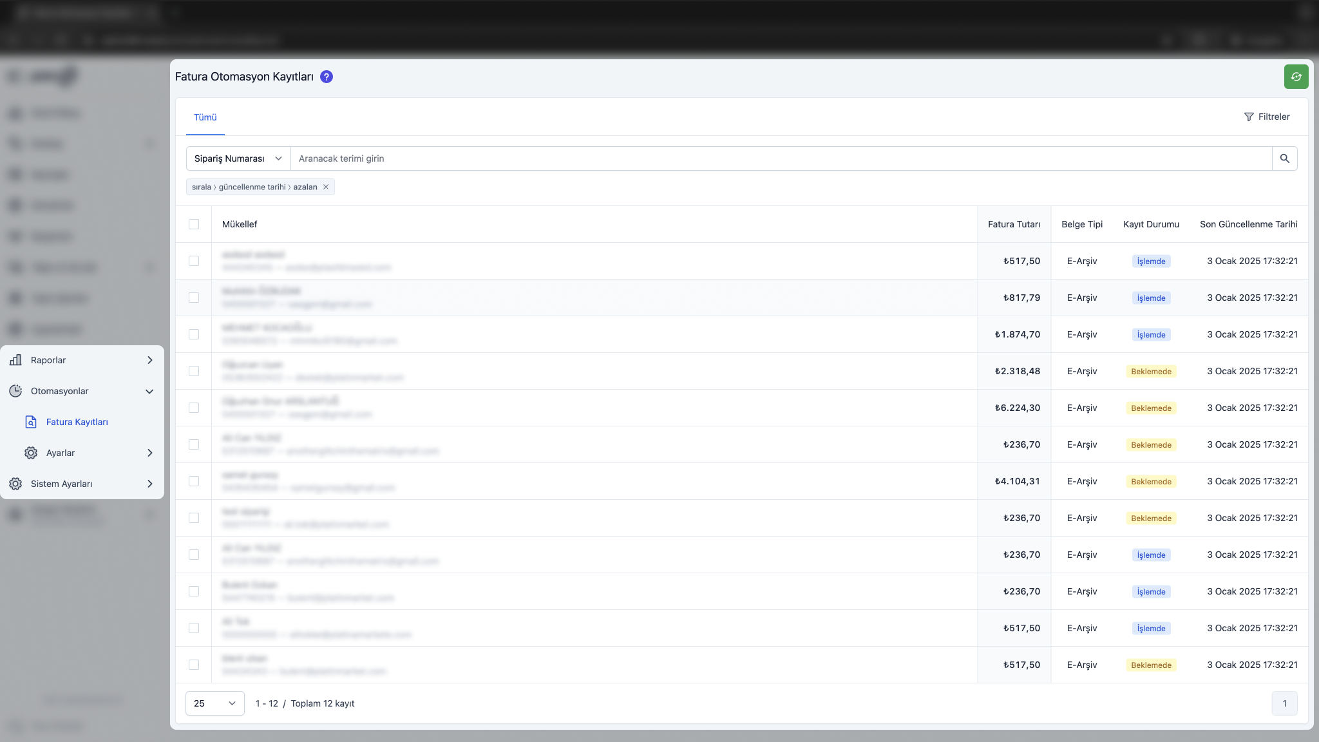Open the 25 per-page size dropdown
Image resolution: width=1319 pixels, height=742 pixels.
coord(215,703)
